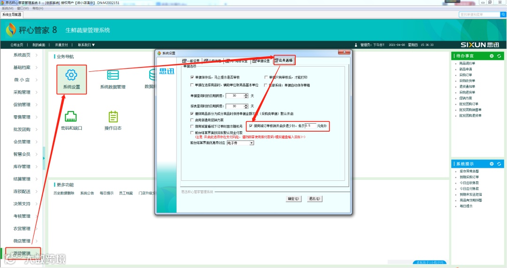Click the SIXUN思迅 brand logo
Screen dimensions: 507x268
[x=480, y=45]
